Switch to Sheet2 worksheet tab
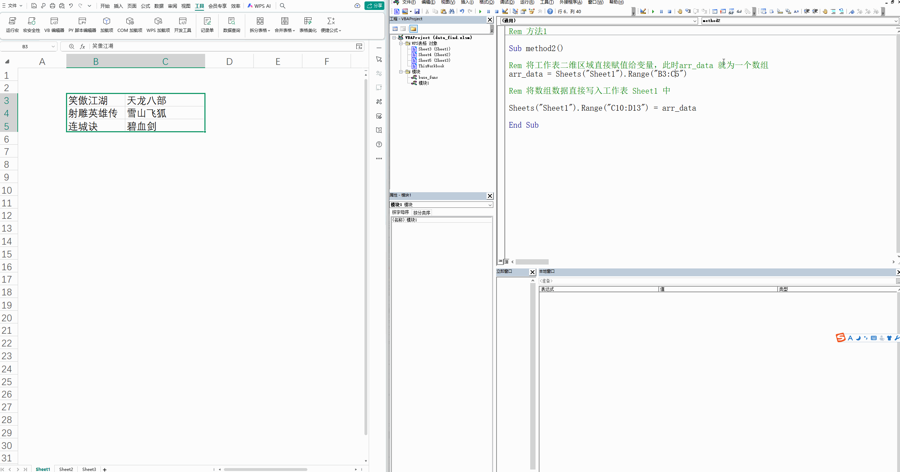 click(66, 469)
